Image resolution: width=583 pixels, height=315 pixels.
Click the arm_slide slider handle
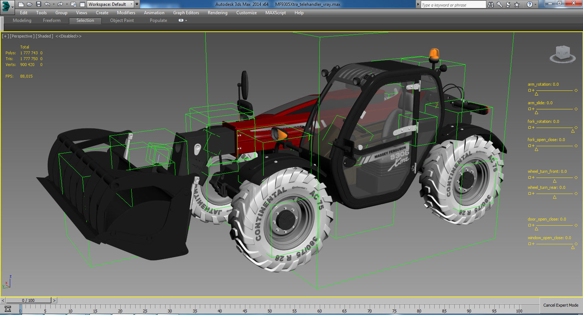(x=536, y=112)
